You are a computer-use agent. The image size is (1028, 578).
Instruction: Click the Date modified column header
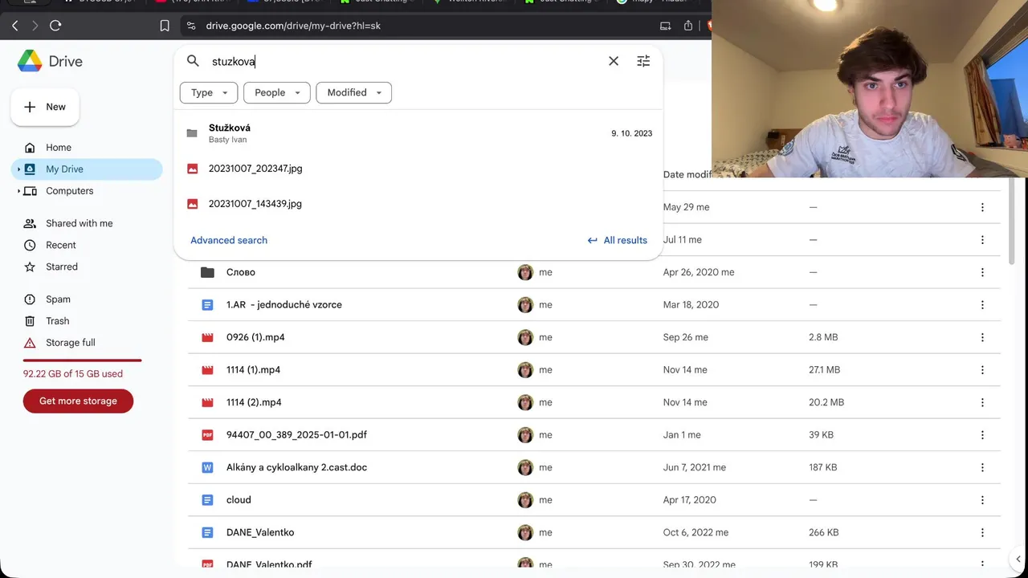click(687, 174)
